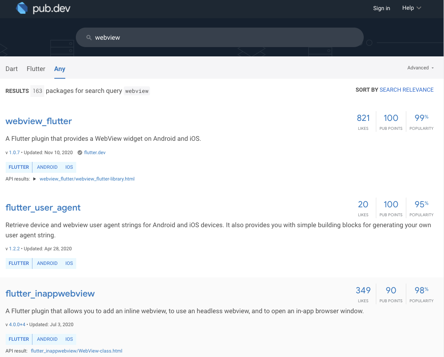The image size is (444, 357).
Task: Click the 100 pub points of webview_flutter
Action: click(x=391, y=122)
